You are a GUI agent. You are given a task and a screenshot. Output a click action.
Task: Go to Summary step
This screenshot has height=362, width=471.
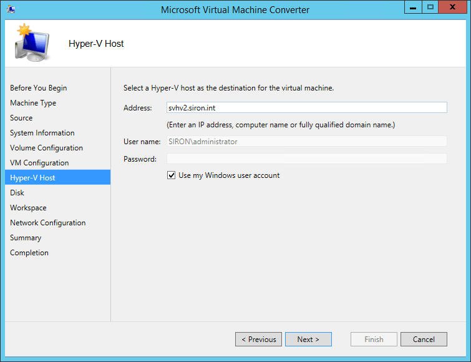(26, 238)
